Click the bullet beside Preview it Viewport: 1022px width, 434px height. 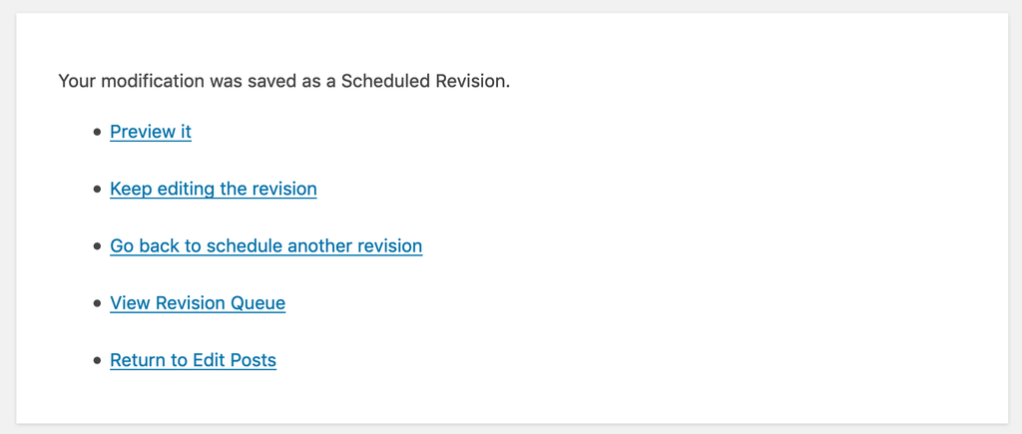coord(97,132)
